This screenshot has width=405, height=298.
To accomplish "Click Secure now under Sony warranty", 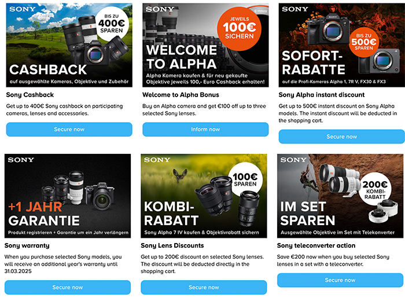I will 68,288.
